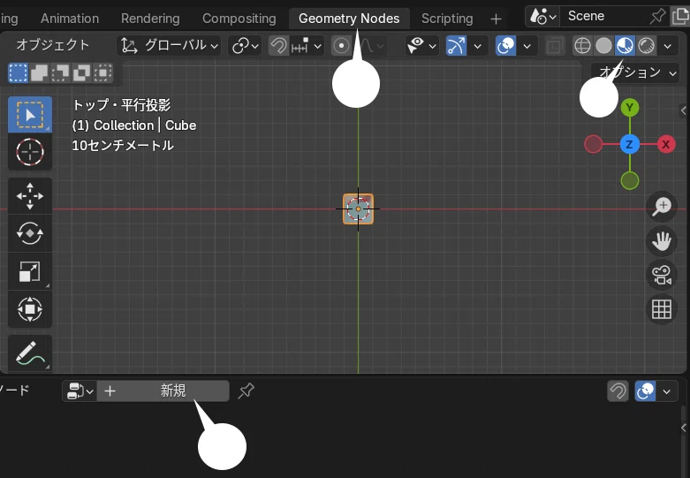Viewport: 690px width, 478px height.
Task: Pin the node tree
Action: point(246,391)
